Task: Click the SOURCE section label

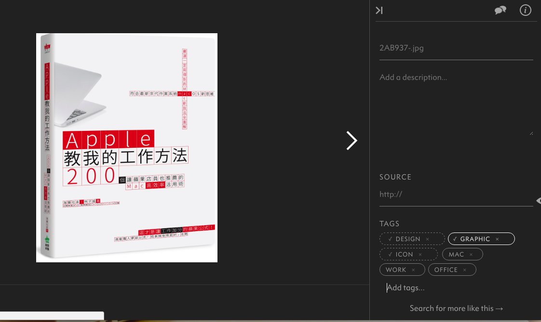Action: pos(395,177)
